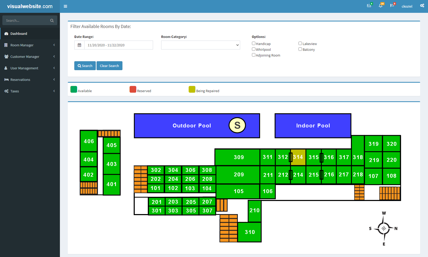428x257 pixels.
Task: Select Dashboard in the sidebar
Action: click(19, 33)
